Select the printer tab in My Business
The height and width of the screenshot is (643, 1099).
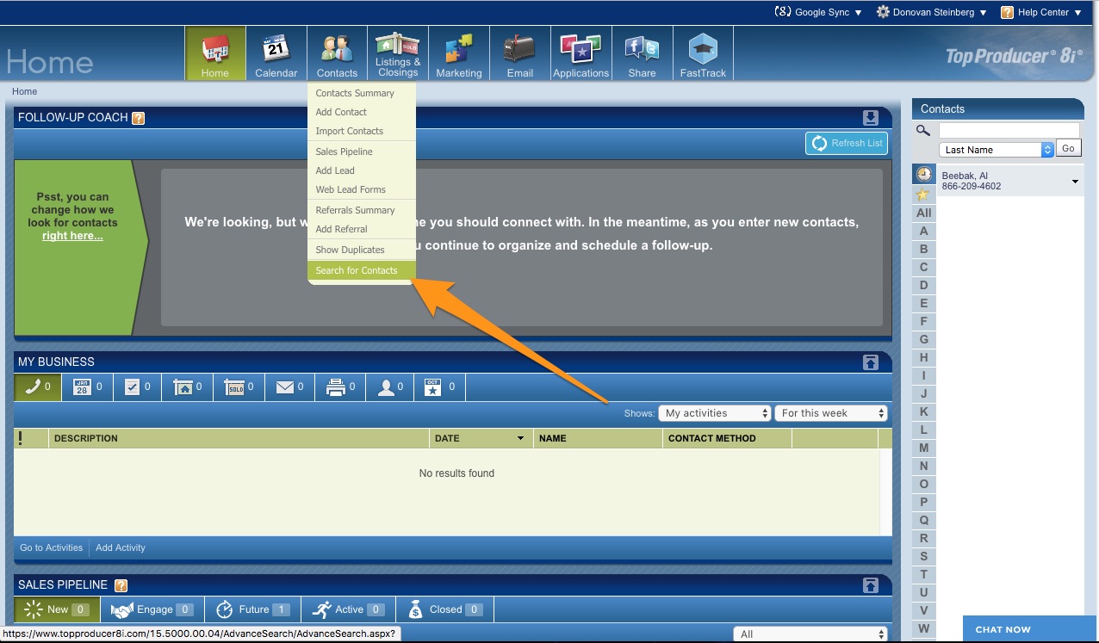(x=340, y=387)
